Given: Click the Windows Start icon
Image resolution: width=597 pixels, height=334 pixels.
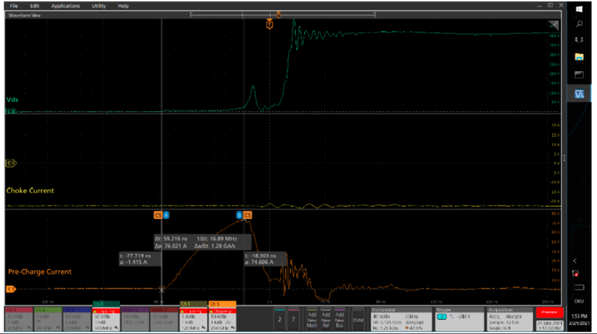Looking at the screenshot, I should [579, 8].
